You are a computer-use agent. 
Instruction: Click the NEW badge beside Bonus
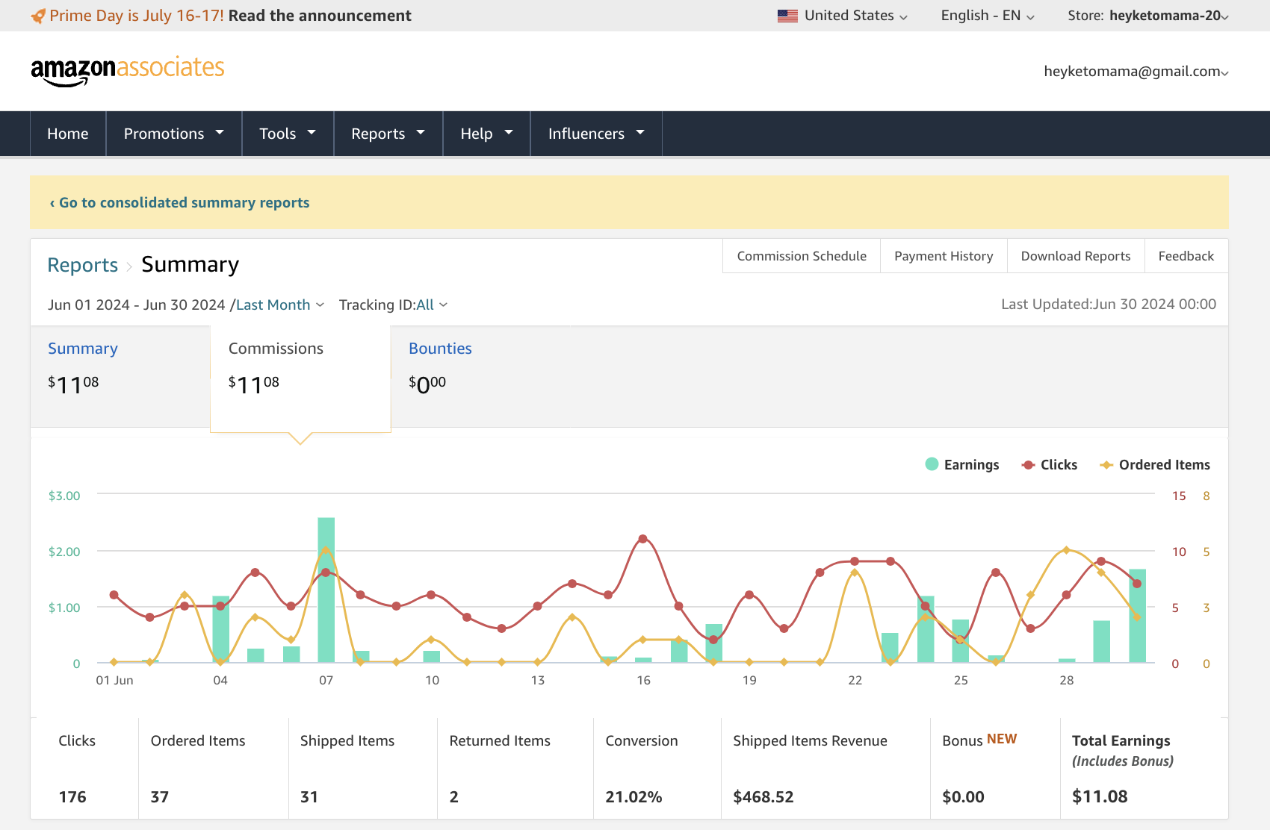click(1002, 739)
